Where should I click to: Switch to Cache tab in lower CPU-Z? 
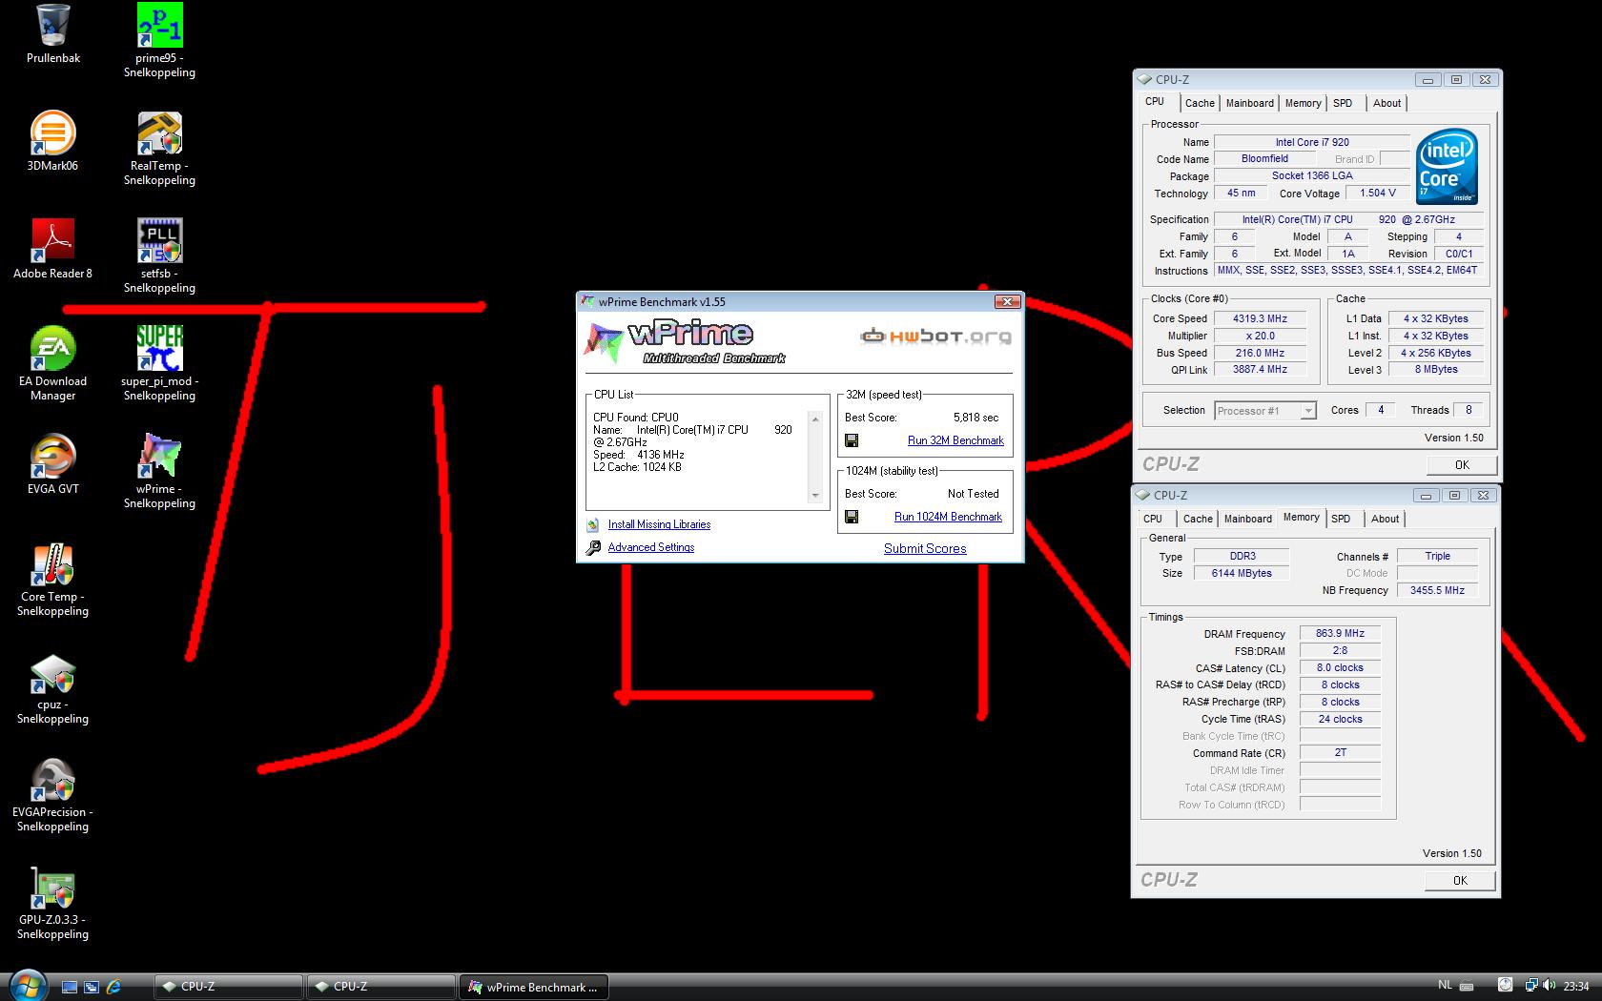click(x=1198, y=519)
